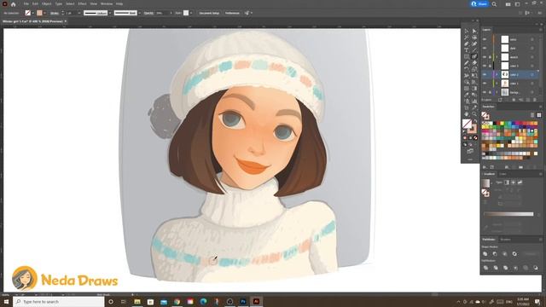Select the Rectangle tool

467,56
